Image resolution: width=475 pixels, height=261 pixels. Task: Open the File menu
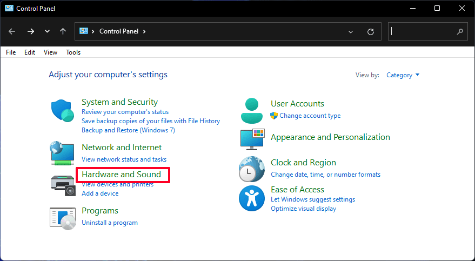coord(11,52)
